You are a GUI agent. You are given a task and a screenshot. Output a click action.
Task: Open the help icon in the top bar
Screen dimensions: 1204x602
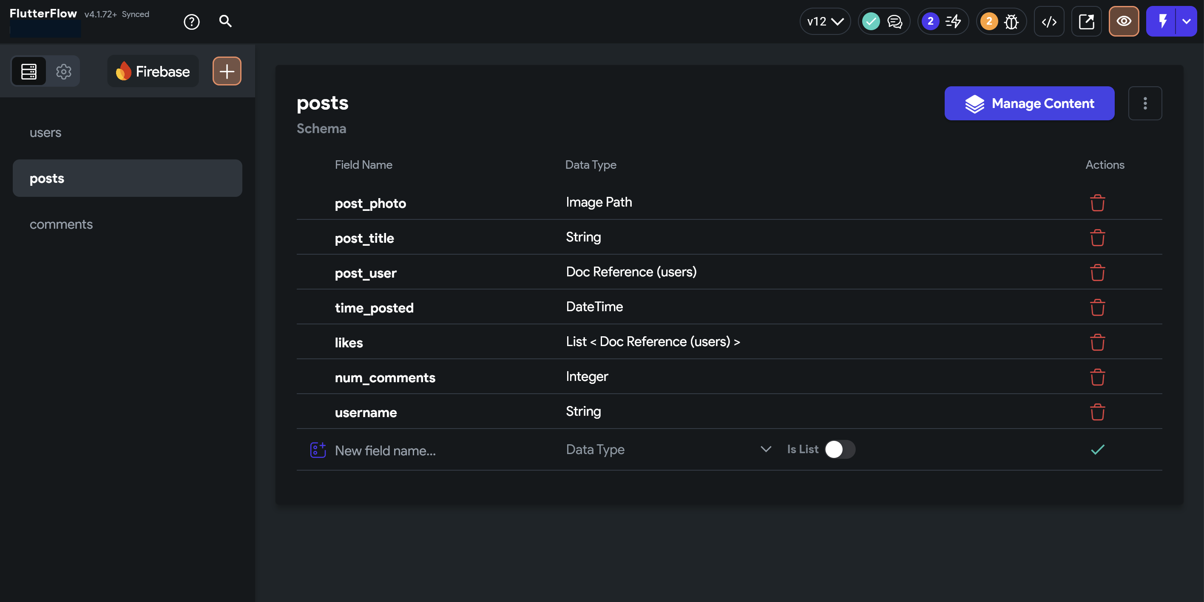[x=191, y=21]
